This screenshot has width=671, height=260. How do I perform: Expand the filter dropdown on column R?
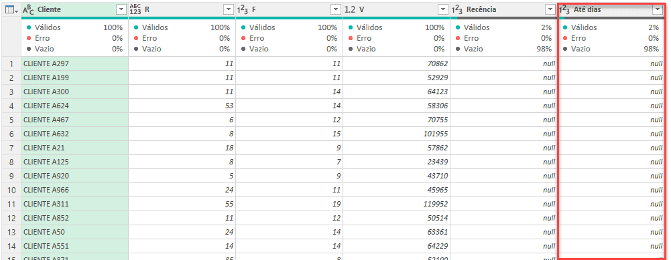coord(228,10)
